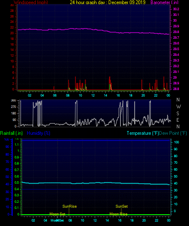The height and width of the screenshot is (226, 189).
Task: Click the 30.2 barometer scale value
Action: (x=176, y=9)
